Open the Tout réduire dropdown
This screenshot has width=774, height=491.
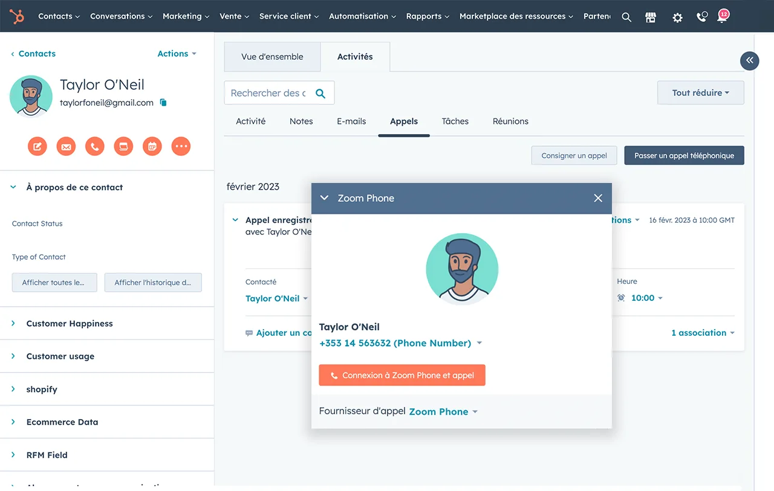point(700,93)
